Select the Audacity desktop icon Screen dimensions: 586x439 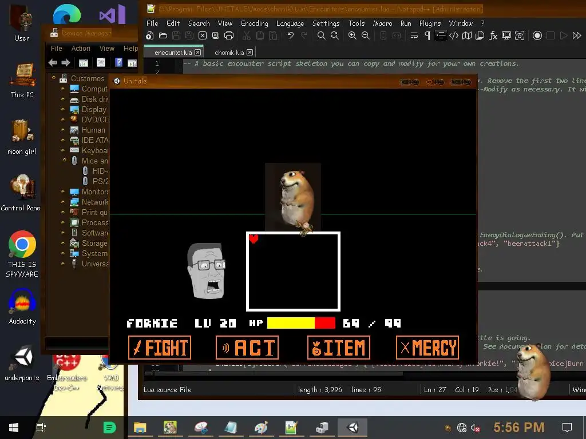[x=22, y=306]
